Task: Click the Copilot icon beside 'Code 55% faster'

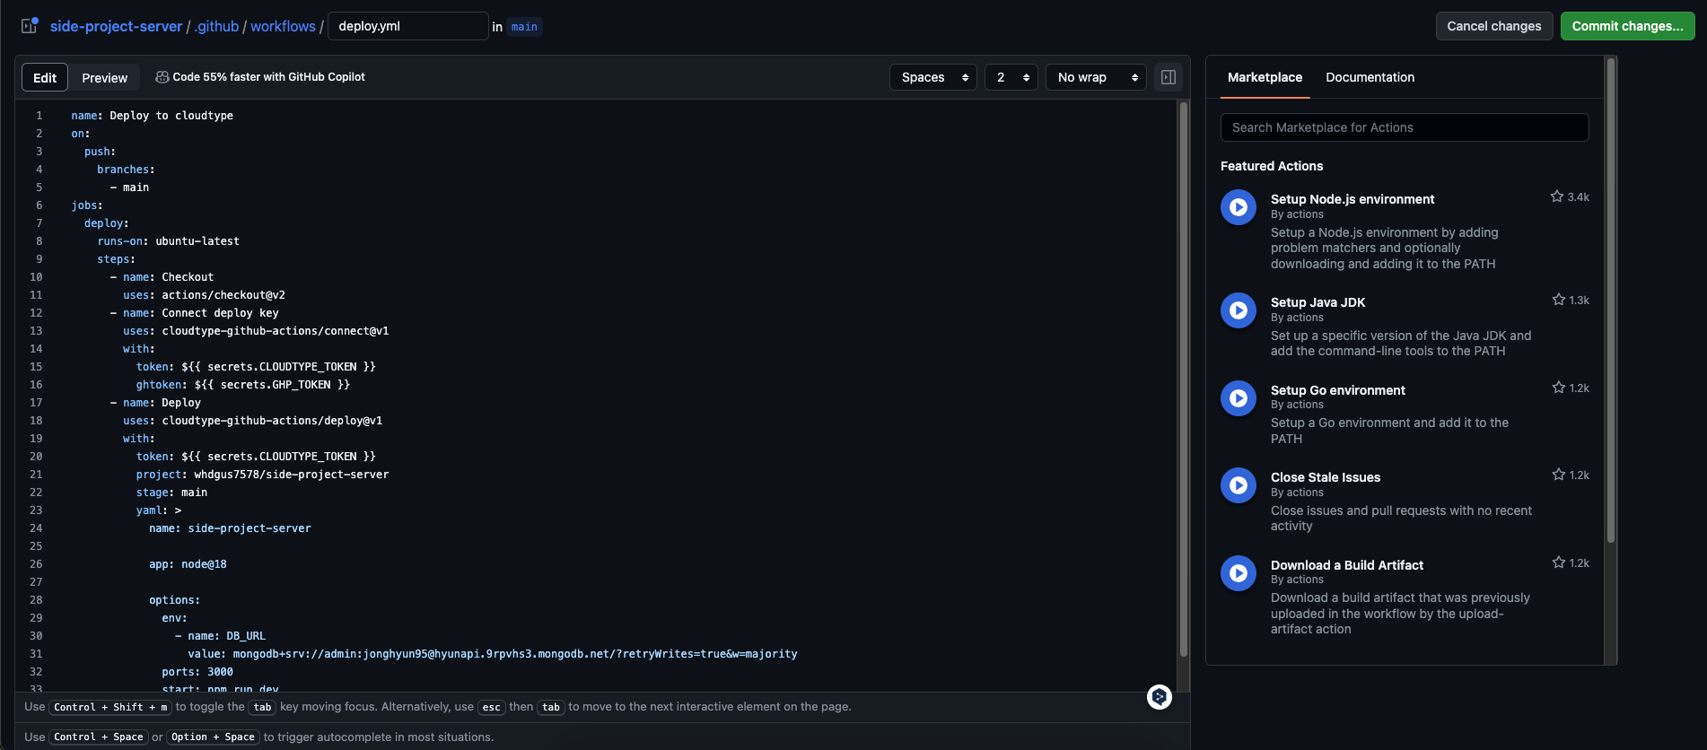Action: coord(162,77)
